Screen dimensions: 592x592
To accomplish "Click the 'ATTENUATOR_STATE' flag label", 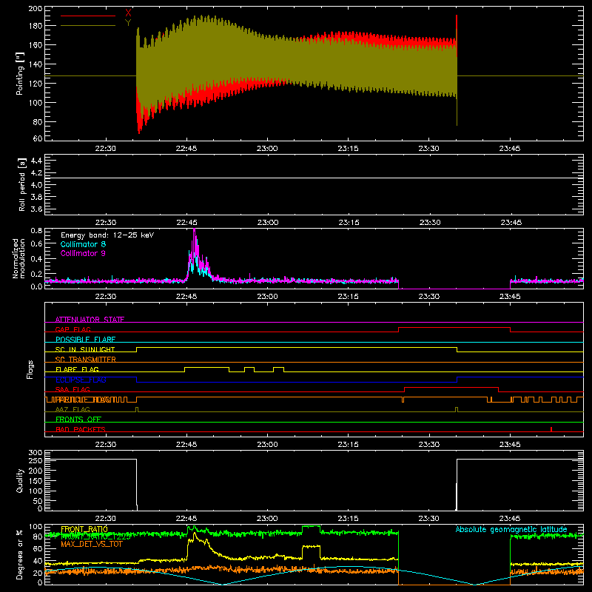I will pos(90,320).
